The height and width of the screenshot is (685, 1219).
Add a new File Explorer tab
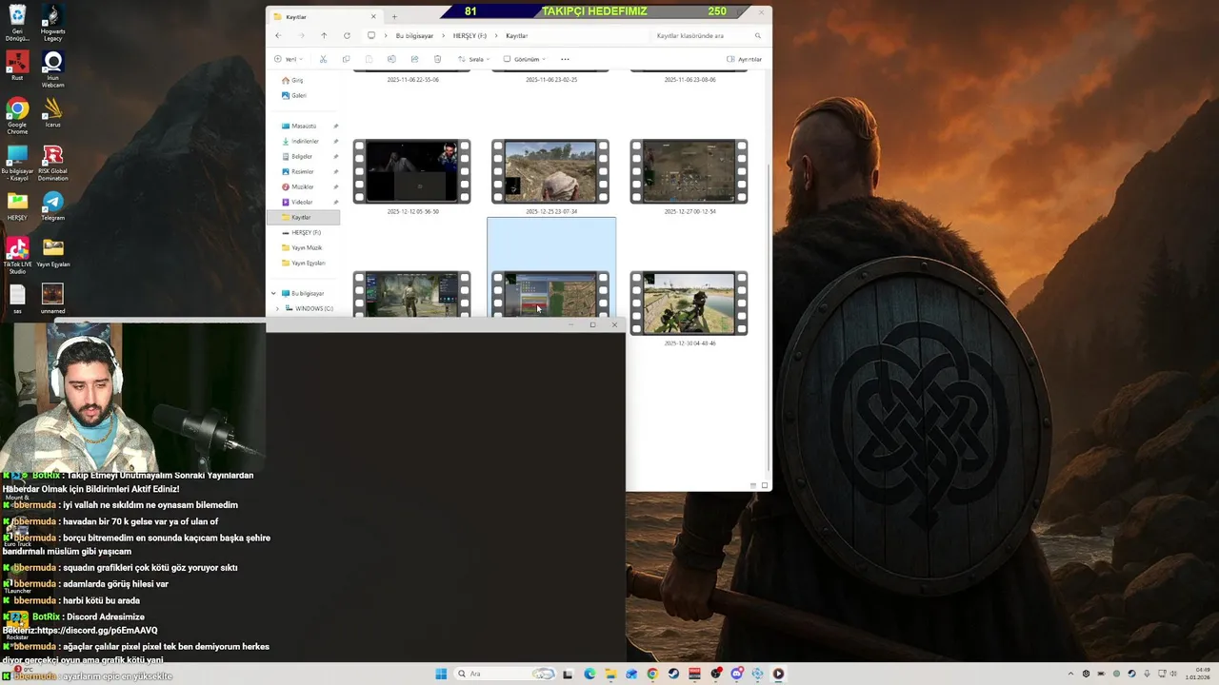pyautogui.click(x=394, y=16)
